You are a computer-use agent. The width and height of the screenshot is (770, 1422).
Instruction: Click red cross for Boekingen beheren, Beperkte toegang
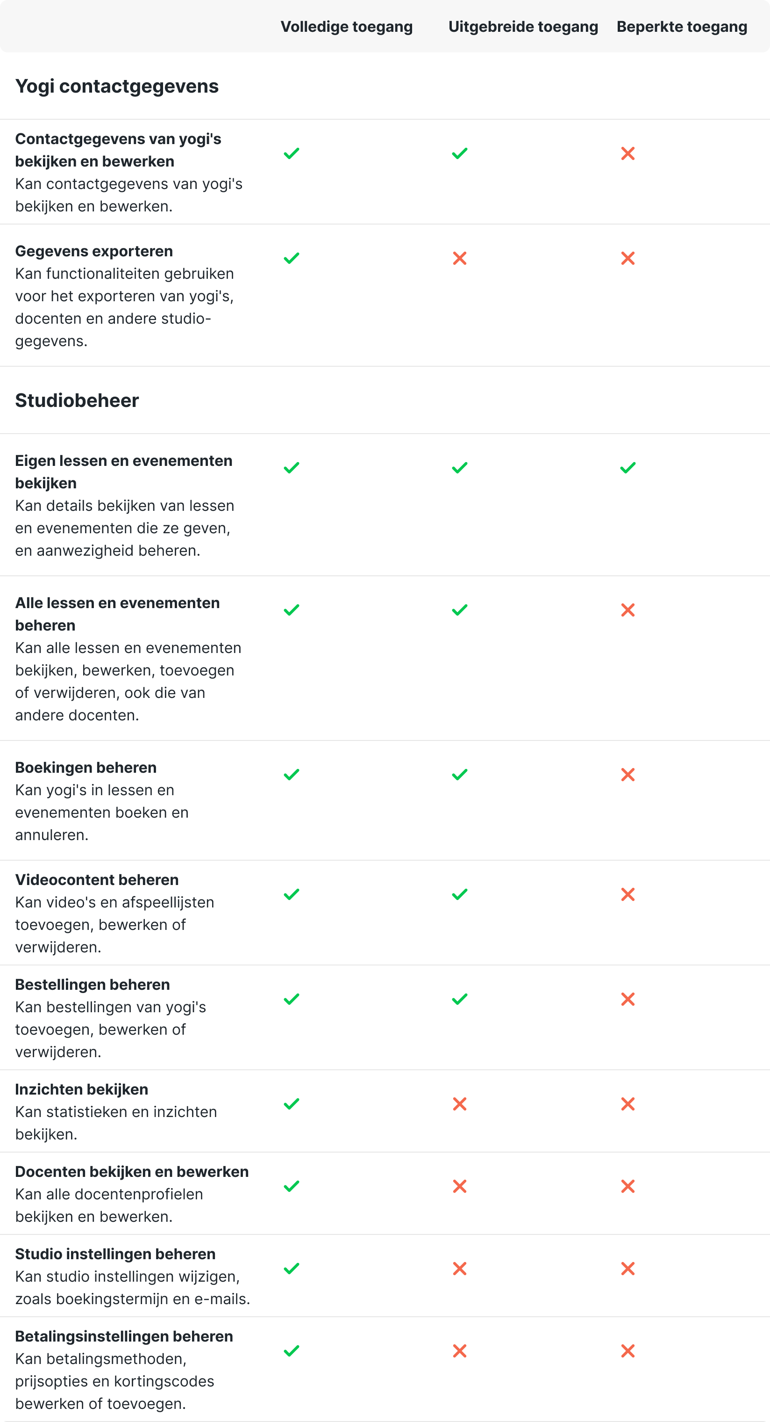pyautogui.click(x=627, y=775)
